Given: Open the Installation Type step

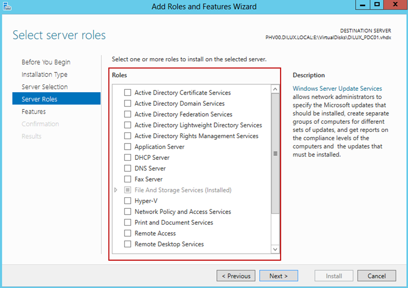Looking at the screenshot, I should point(45,74).
